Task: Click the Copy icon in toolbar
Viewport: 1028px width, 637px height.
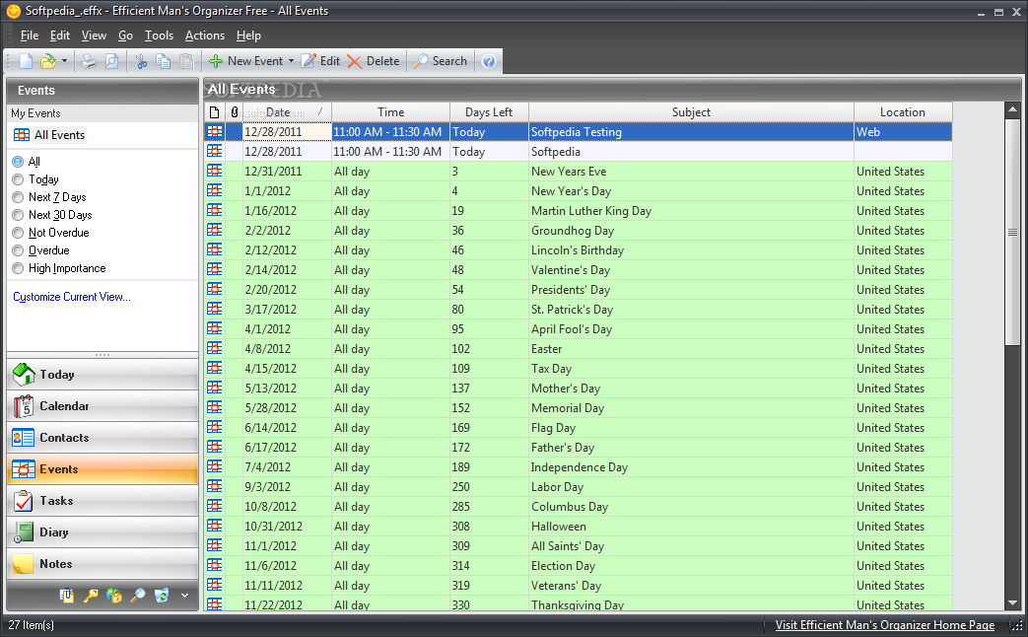Action: [x=164, y=61]
